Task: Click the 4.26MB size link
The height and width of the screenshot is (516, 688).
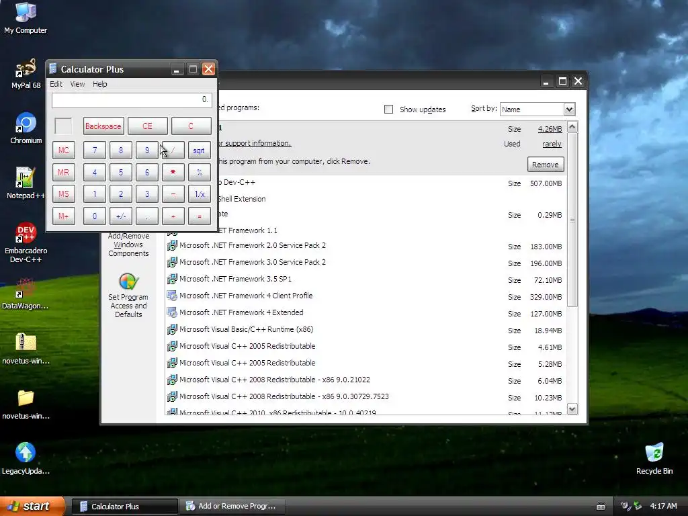Action: pyautogui.click(x=550, y=129)
